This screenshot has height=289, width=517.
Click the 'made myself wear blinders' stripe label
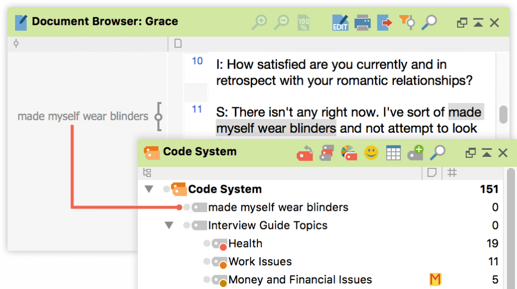[83, 117]
